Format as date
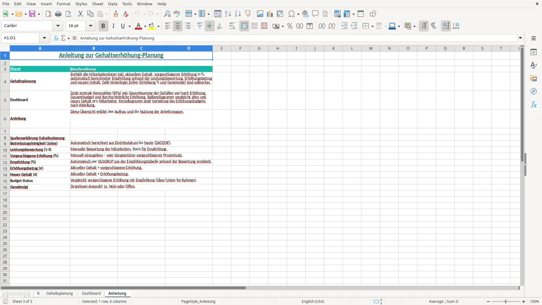Screen dimensions: 542x305 pyautogui.click(x=309, y=26)
